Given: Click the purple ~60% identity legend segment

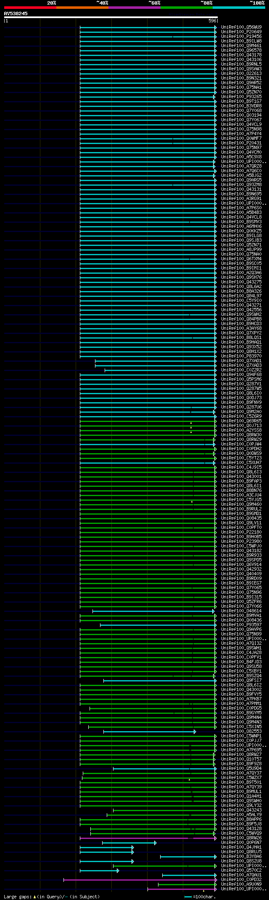Looking at the screenshot, I should point(134,8).
